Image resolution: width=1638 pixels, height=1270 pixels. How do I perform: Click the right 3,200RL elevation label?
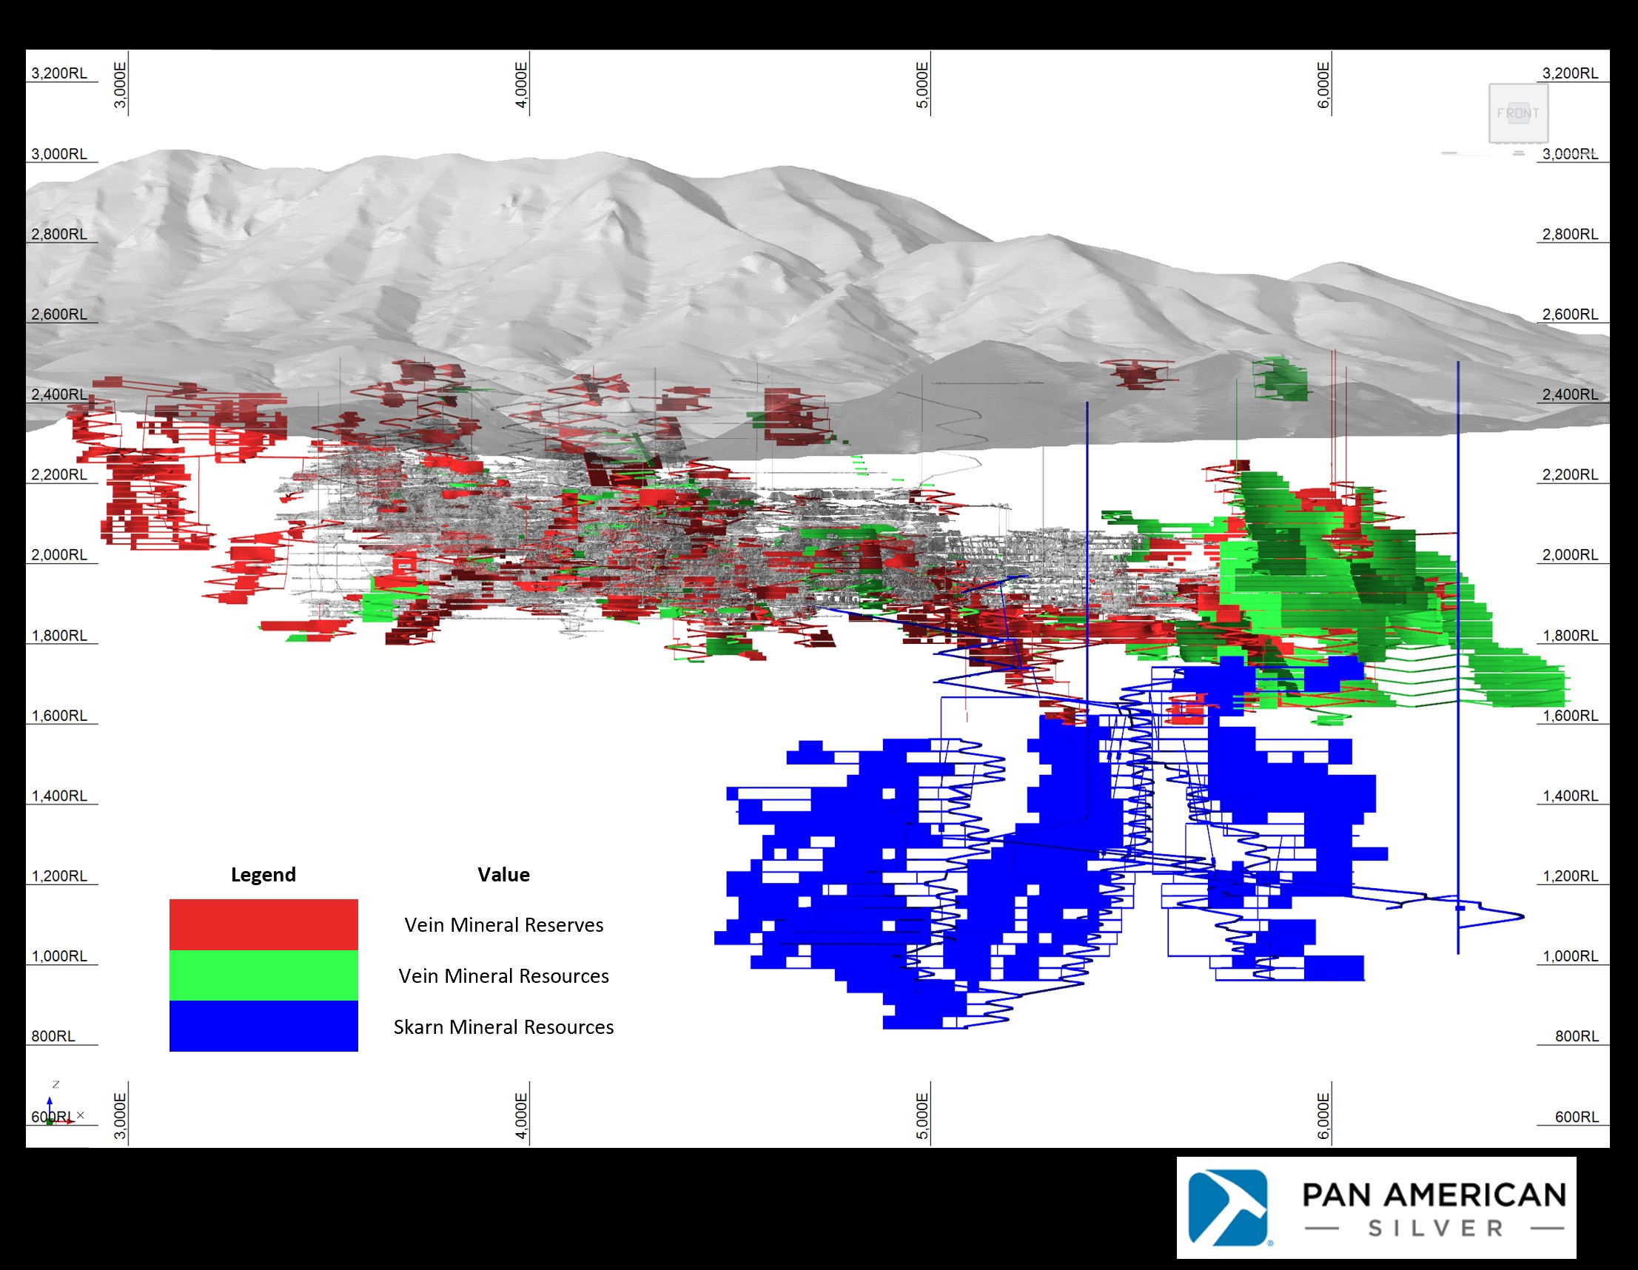point(1570,73)
